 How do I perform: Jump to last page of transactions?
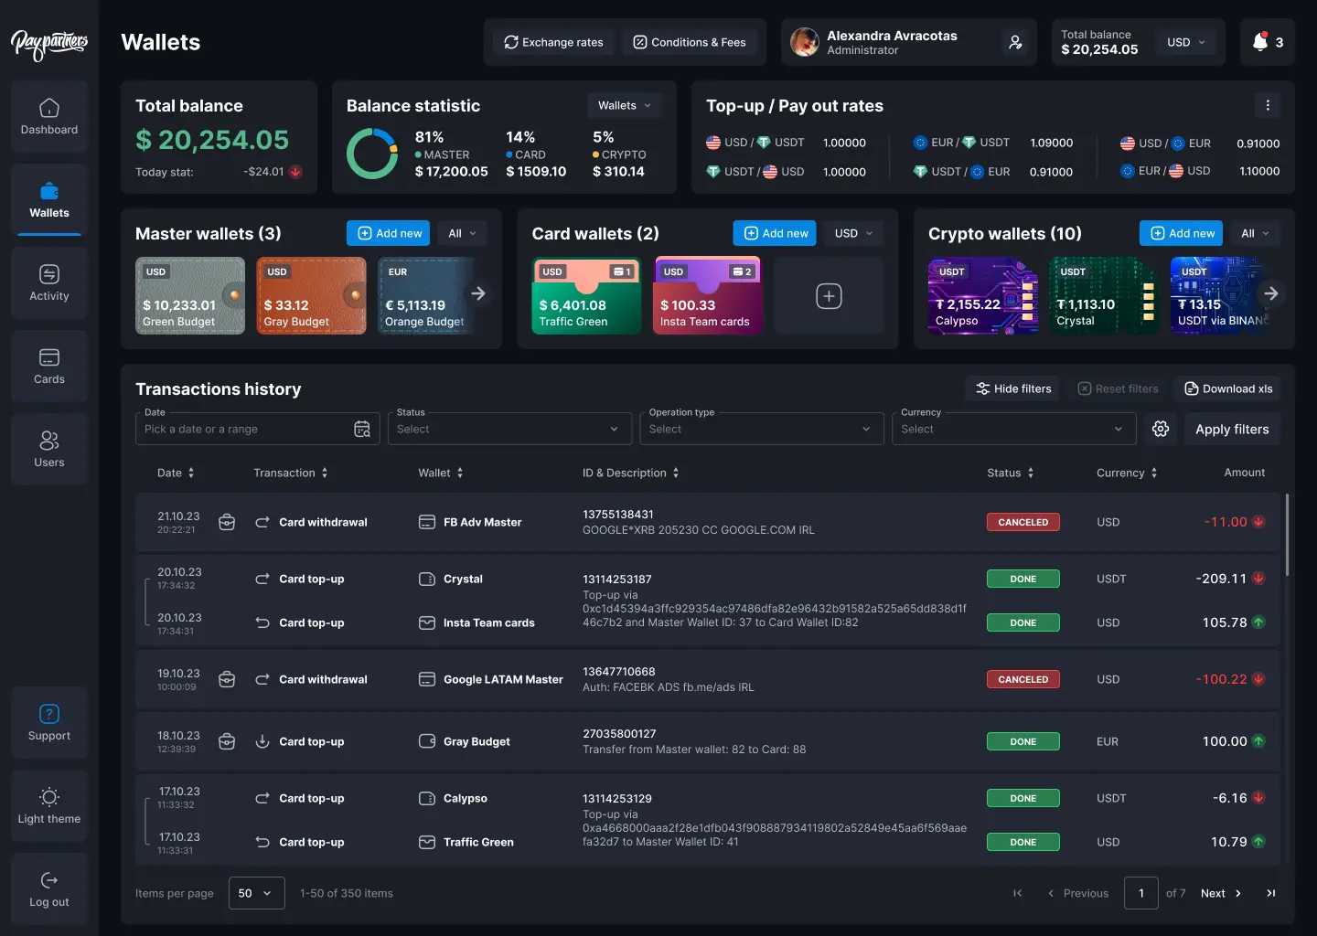pyautogui.click(x=1270, y=893)
